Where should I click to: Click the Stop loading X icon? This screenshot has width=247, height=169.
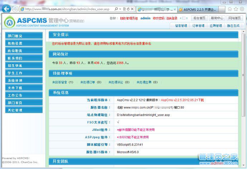point(132,9)
